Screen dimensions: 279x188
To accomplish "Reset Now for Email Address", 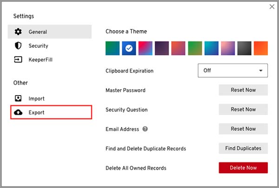I will coord(243,129).
